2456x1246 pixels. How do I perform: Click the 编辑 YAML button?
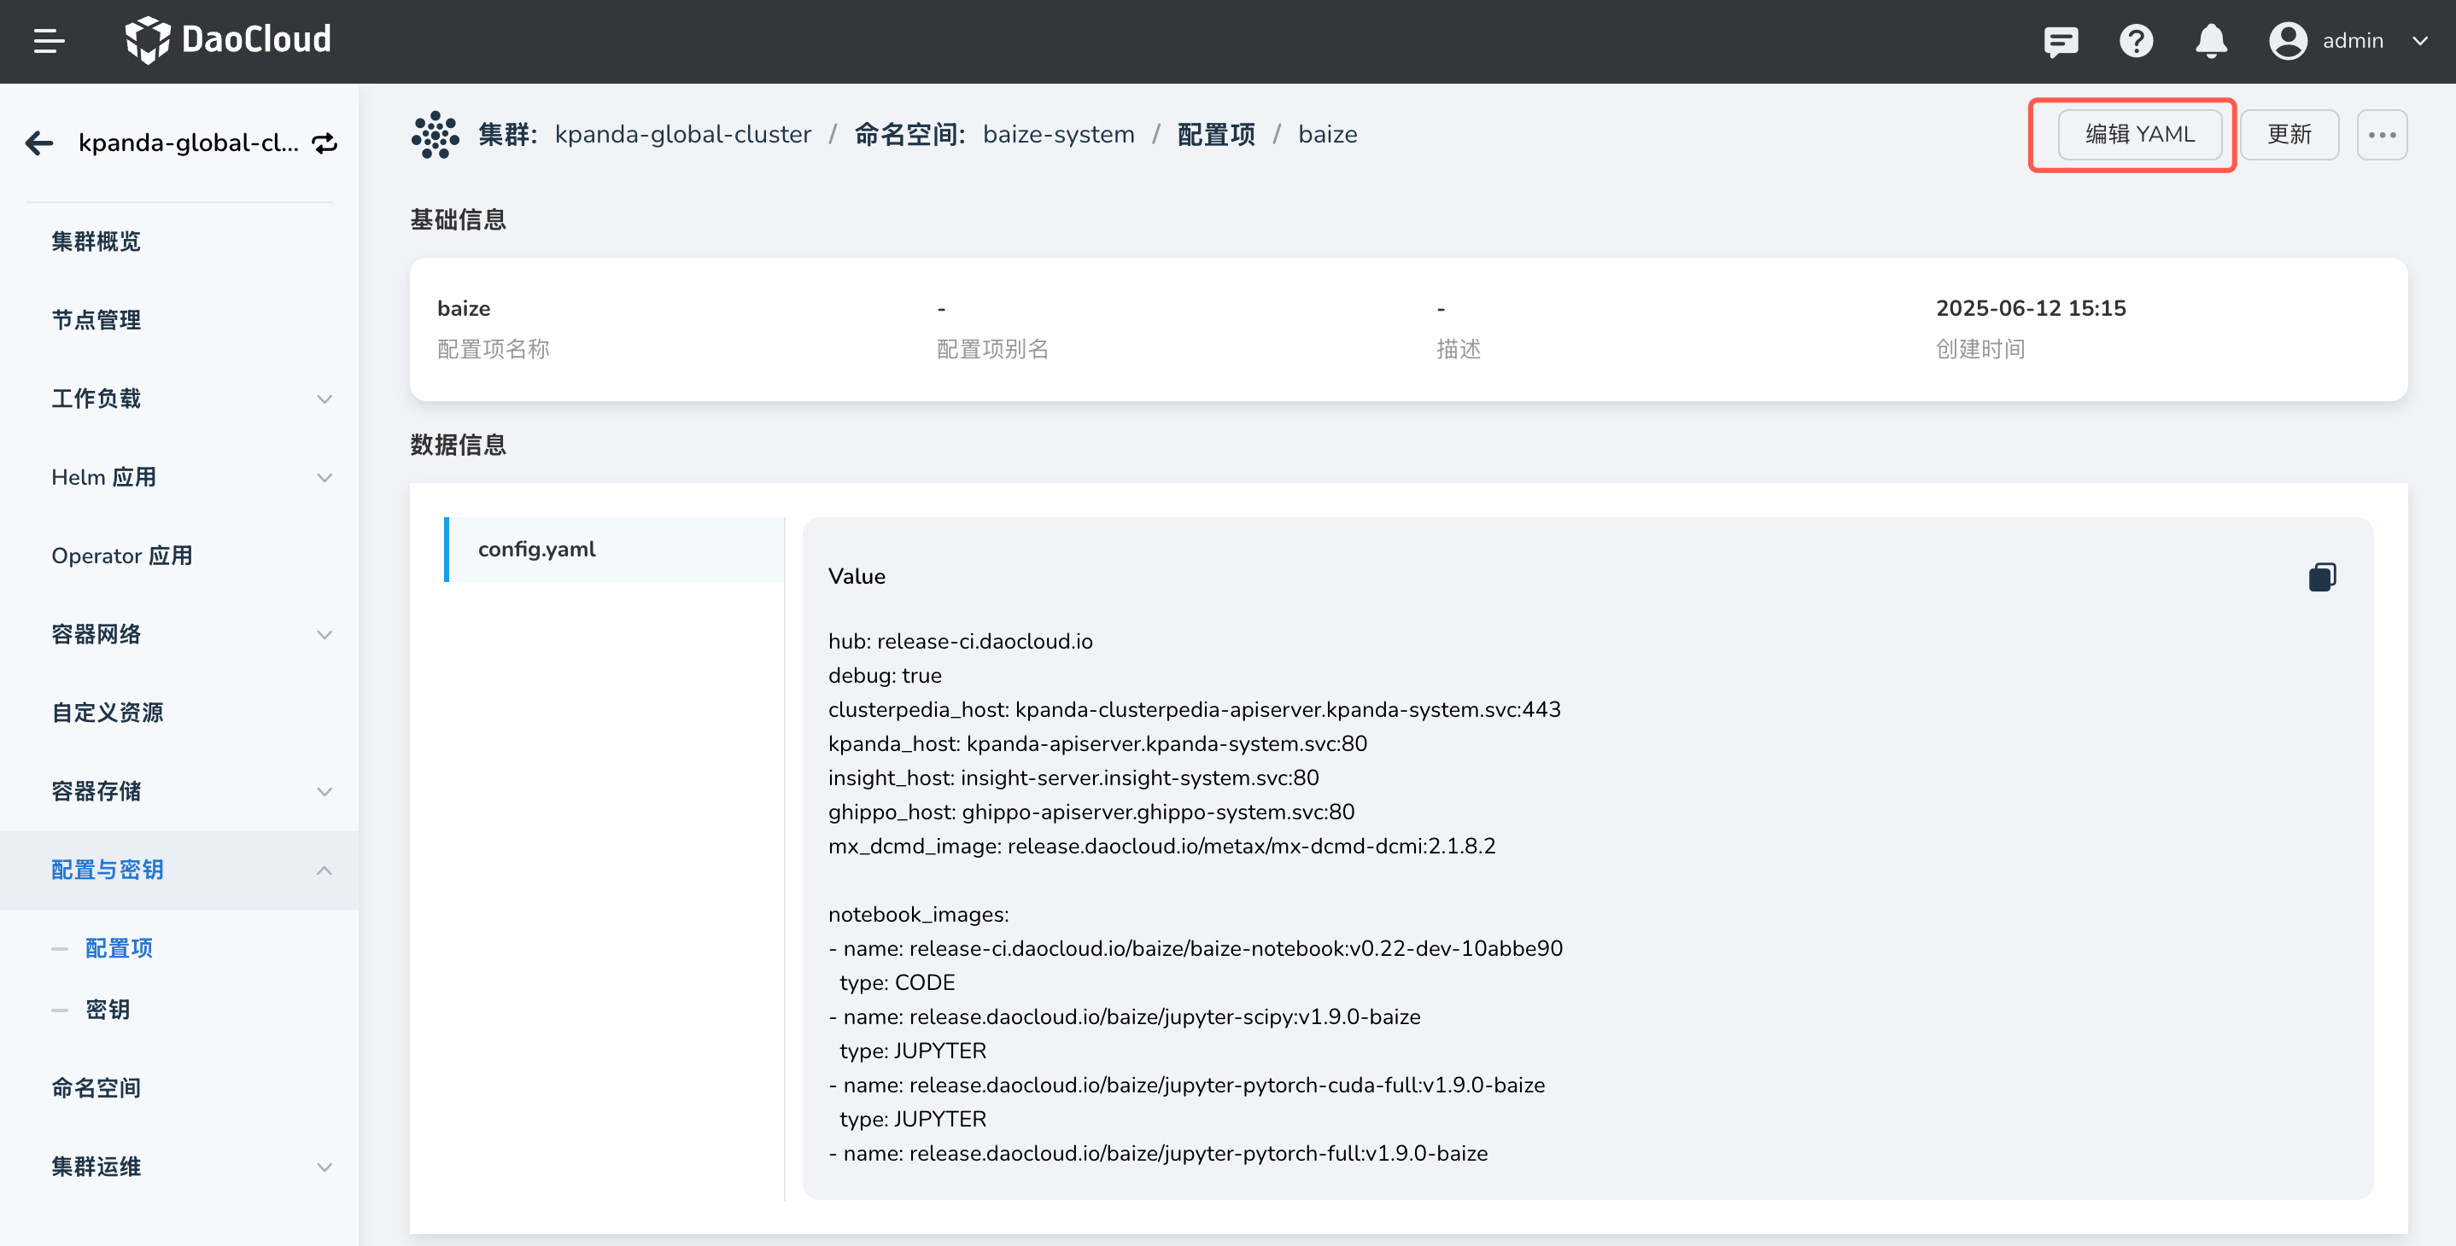coord(2139,134)
